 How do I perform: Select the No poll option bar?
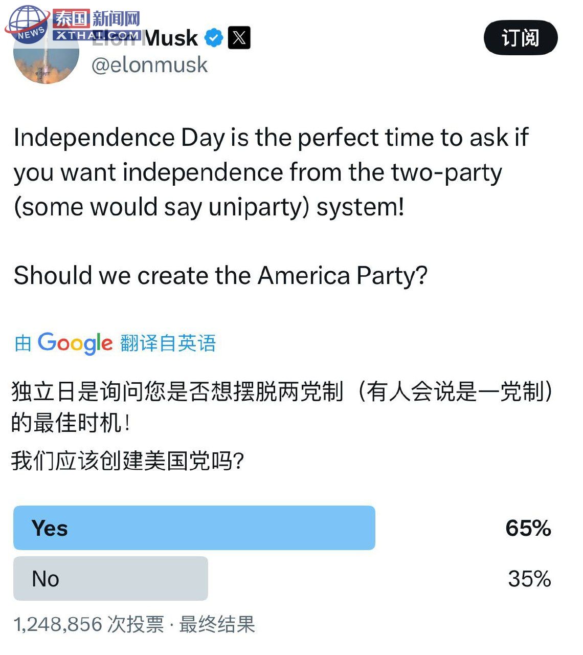point(110,578)
